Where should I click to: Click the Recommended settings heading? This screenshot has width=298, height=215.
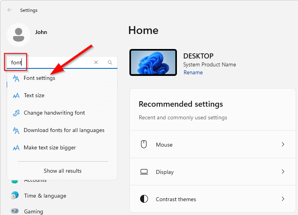pos(181,104)
